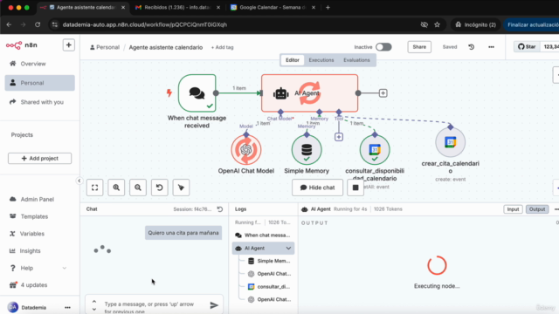Select Personal in the sidebar
The height and width of the screenshot is (314, 559).
(39, 83)
